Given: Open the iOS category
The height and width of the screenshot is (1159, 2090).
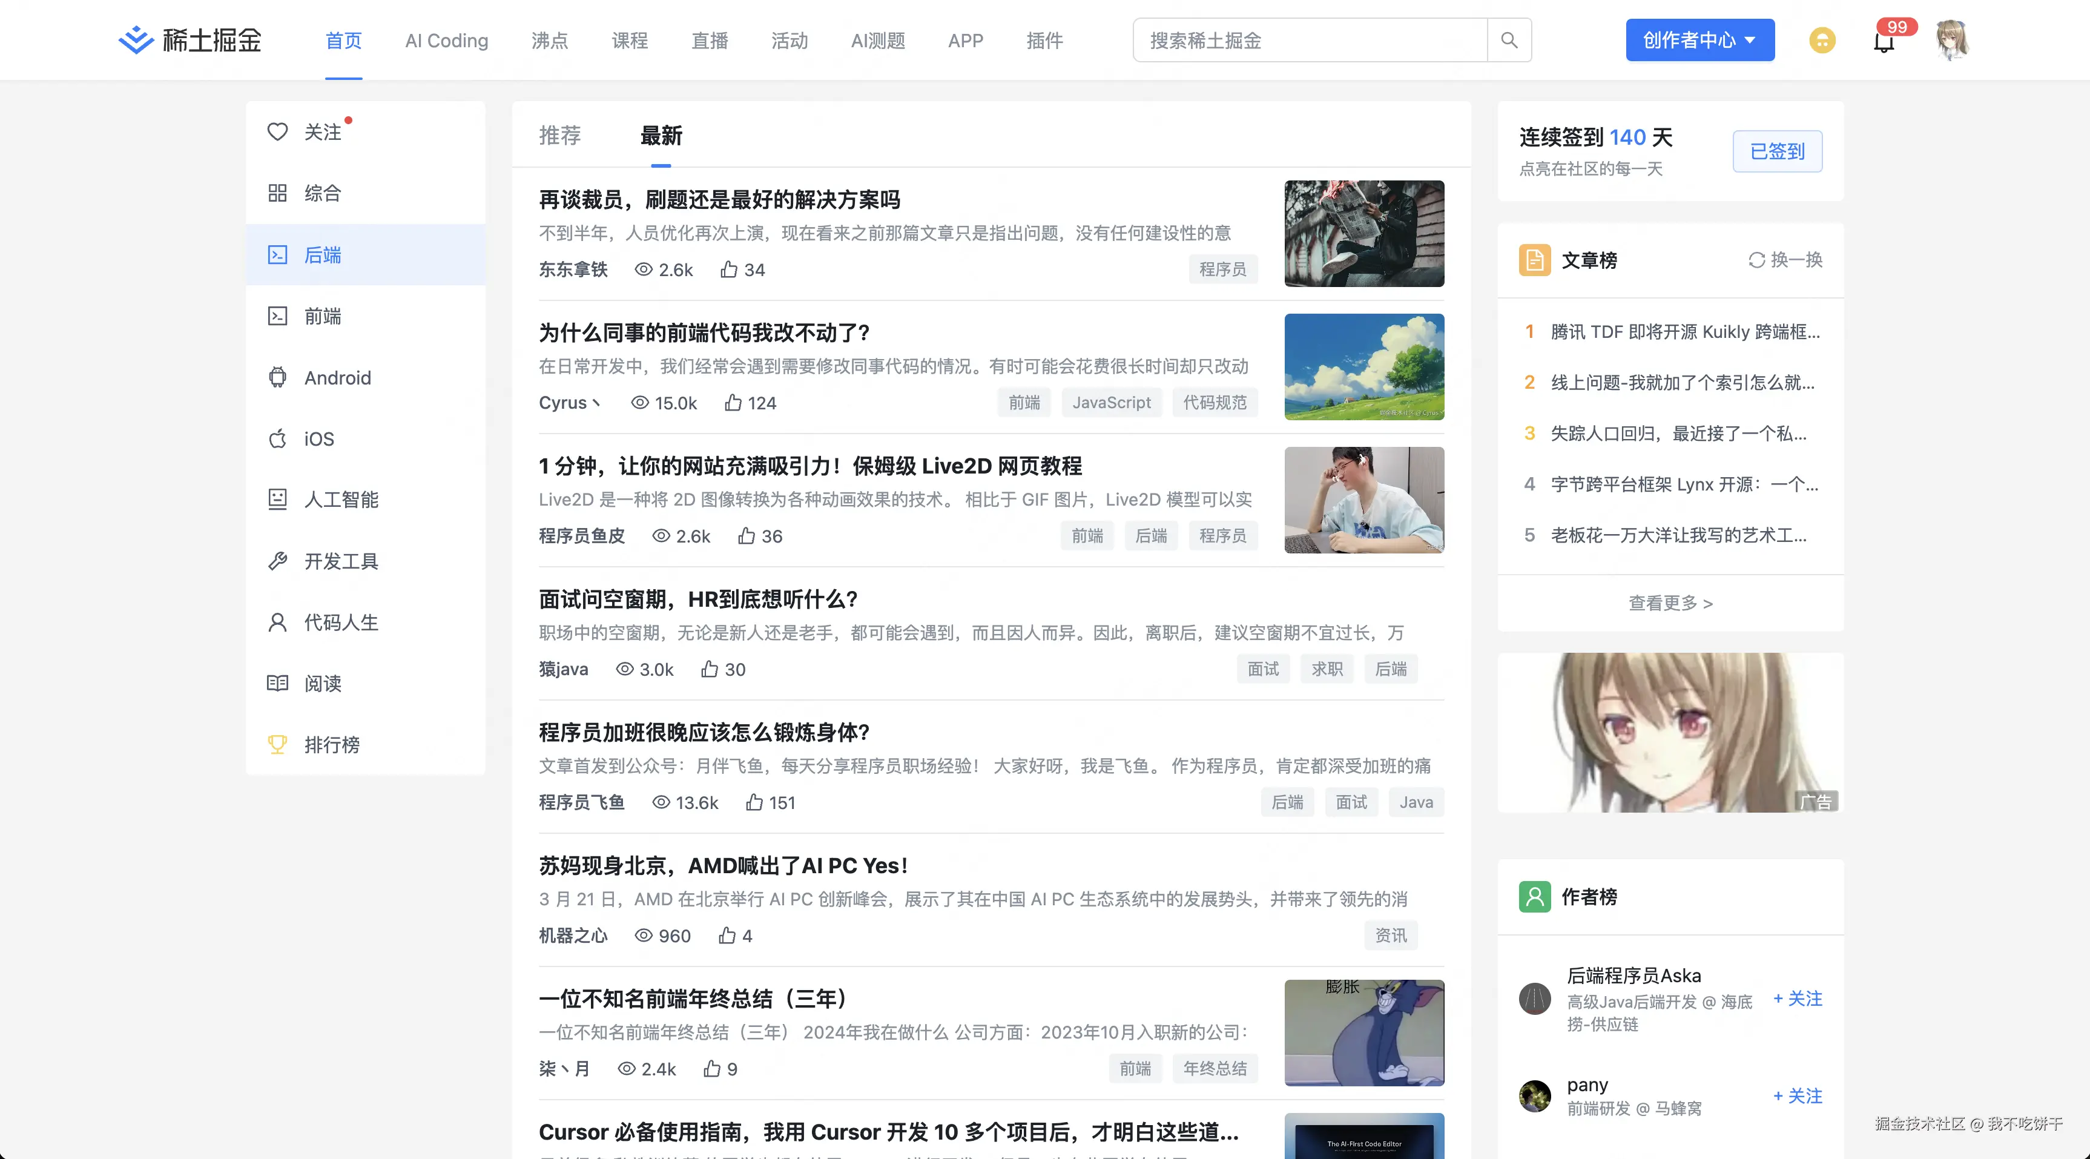Looking at the screenshot, I should [318, 439].
